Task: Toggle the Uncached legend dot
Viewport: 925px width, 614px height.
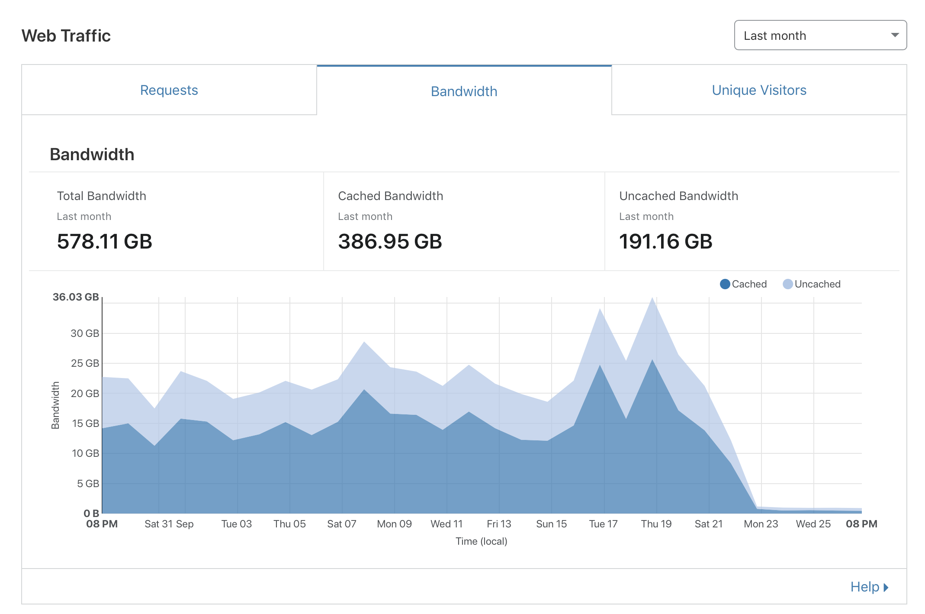Action: click(787, 284)
